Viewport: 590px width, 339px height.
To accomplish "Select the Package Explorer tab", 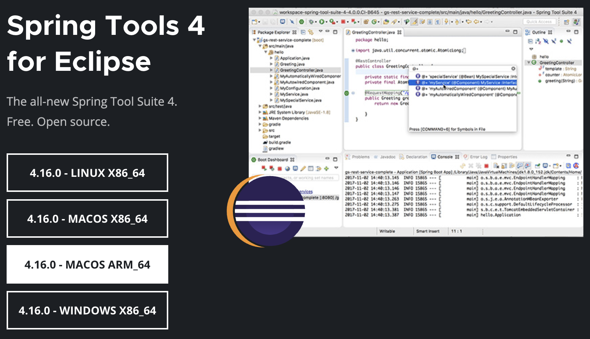I will click(274, 32).
